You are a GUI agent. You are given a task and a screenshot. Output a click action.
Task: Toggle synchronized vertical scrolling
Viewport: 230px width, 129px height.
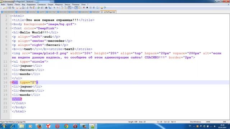[62, 8]
